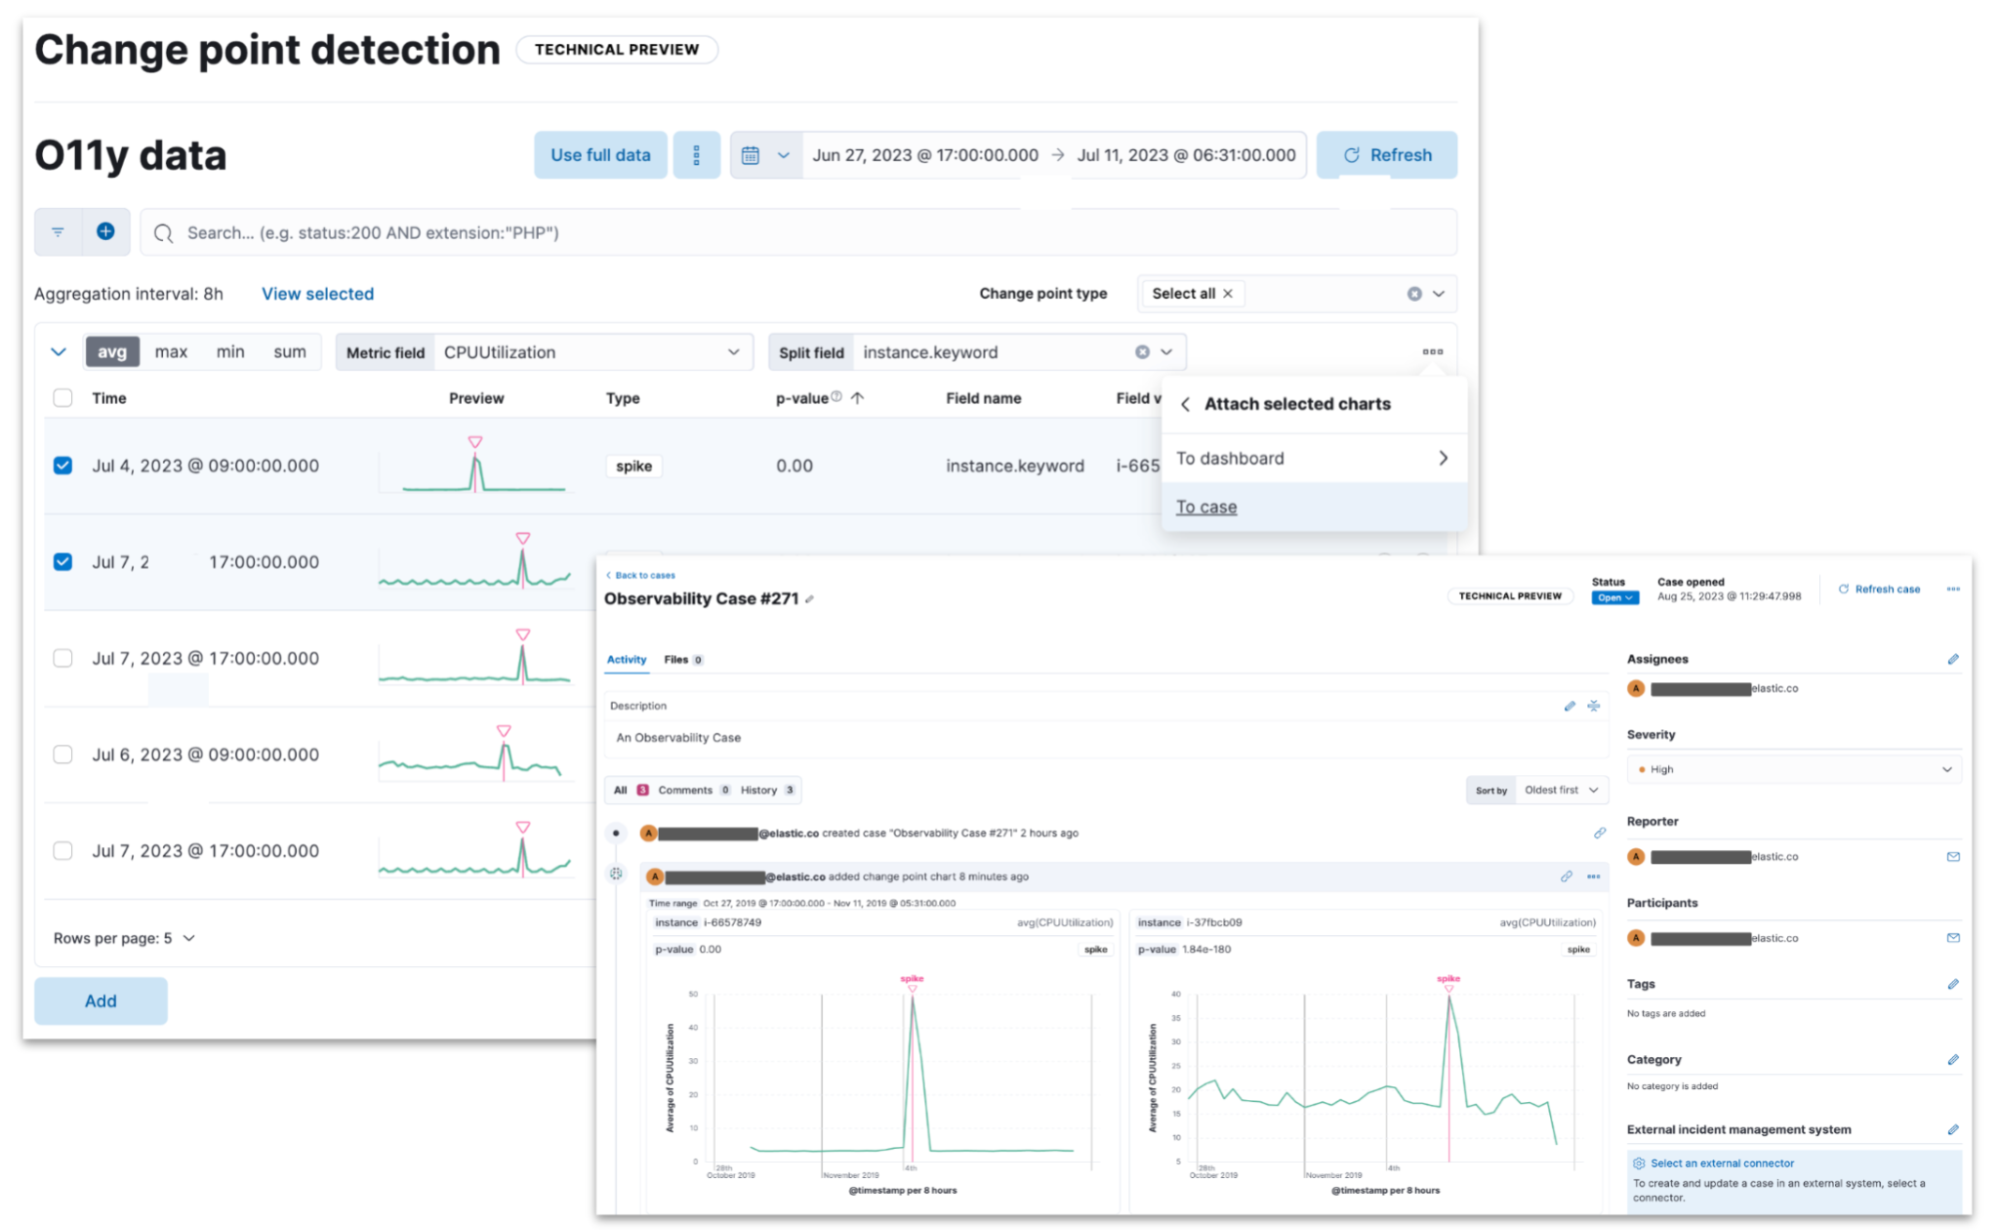The height and width of the screenshot is (1230, 1998).
Task: Click the Use full data button
Action: pos(600,155)
